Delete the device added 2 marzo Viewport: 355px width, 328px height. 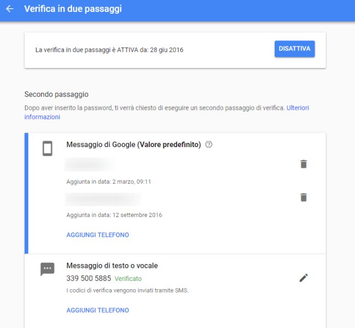(x=304, y=164)
